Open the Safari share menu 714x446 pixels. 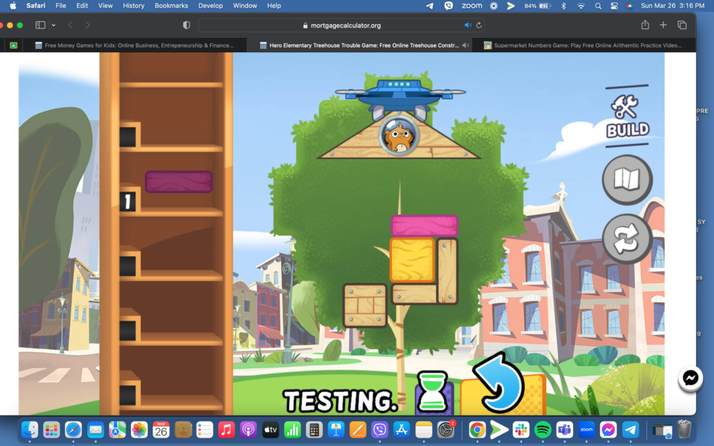(x=645, y=25)
